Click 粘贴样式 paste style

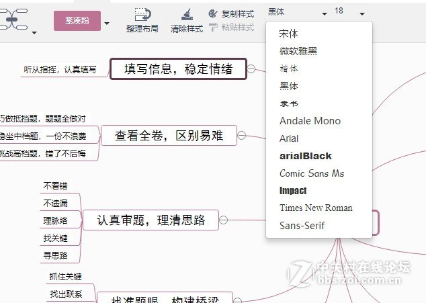(x=231, y=27)
